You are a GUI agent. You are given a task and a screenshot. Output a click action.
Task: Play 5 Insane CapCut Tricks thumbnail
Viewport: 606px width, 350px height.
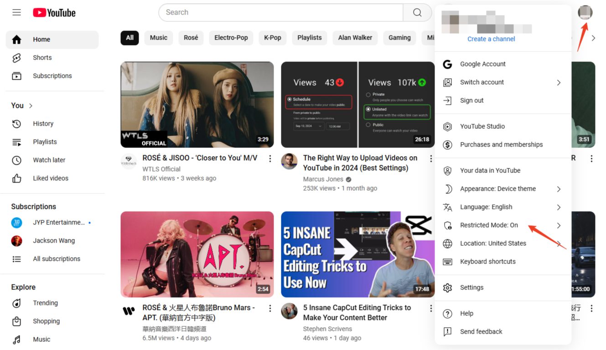(358, 254)
